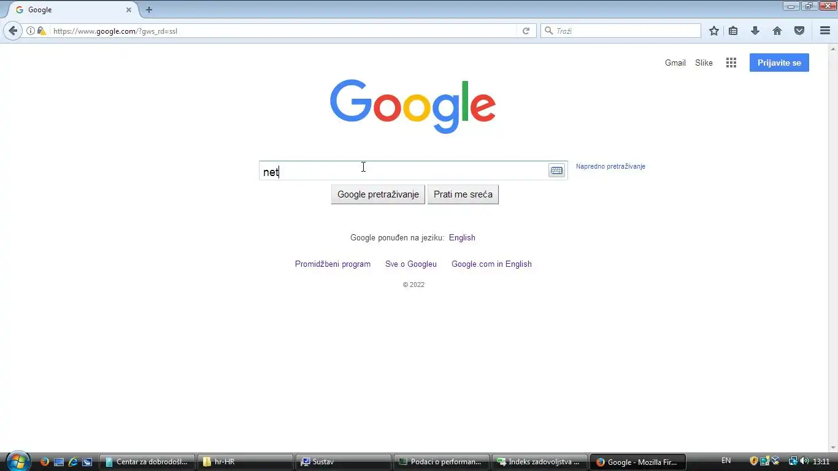
Task: Click the Prijavite se sign-in button
Action: click(779, 63)
